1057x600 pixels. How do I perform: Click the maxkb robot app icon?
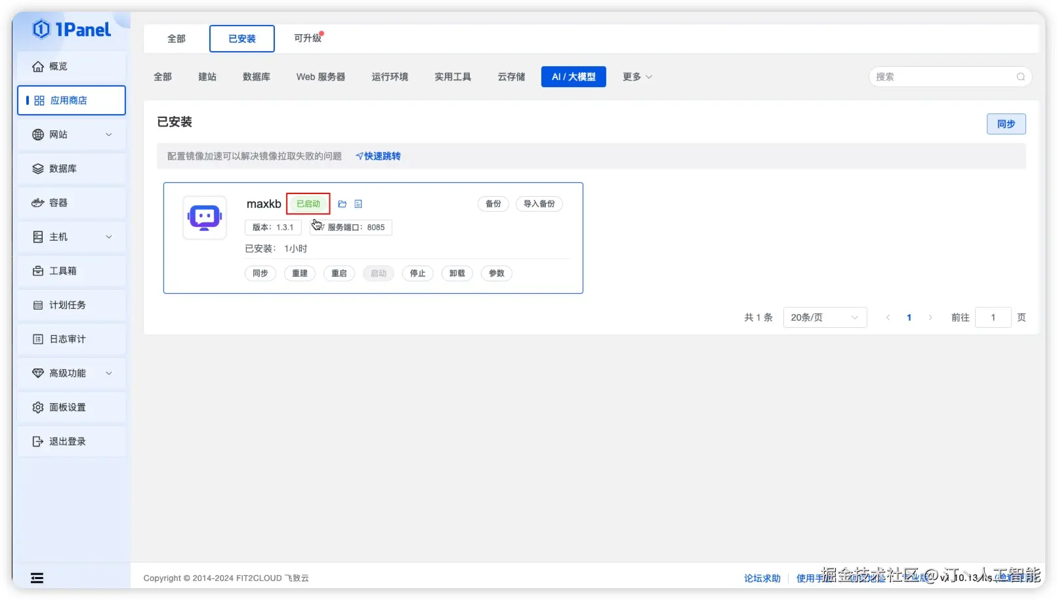[x=205, y=218]
